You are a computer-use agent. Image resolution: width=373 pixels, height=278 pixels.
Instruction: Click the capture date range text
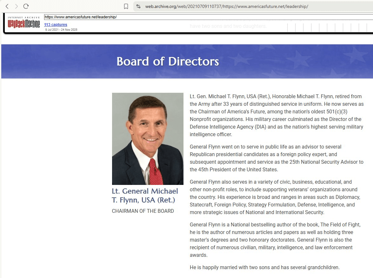[x=61, y=30]
